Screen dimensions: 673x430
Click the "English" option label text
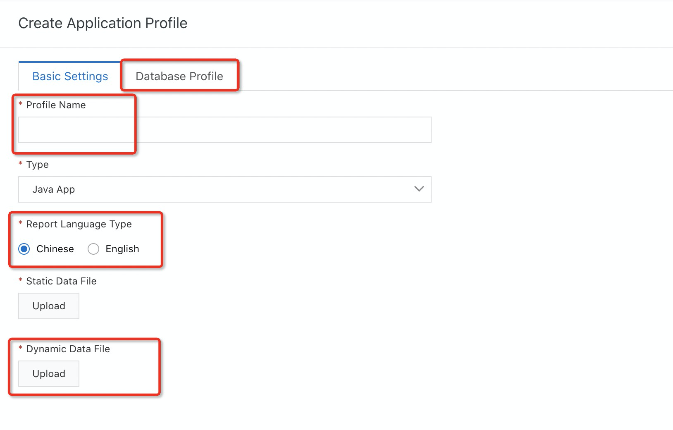coord(122,249)
